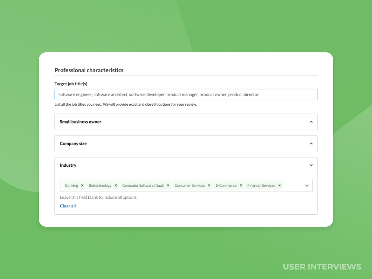Click the Professional characteristics heading
The width and height of the screenshot is (372, 279).
click(89, 70)
